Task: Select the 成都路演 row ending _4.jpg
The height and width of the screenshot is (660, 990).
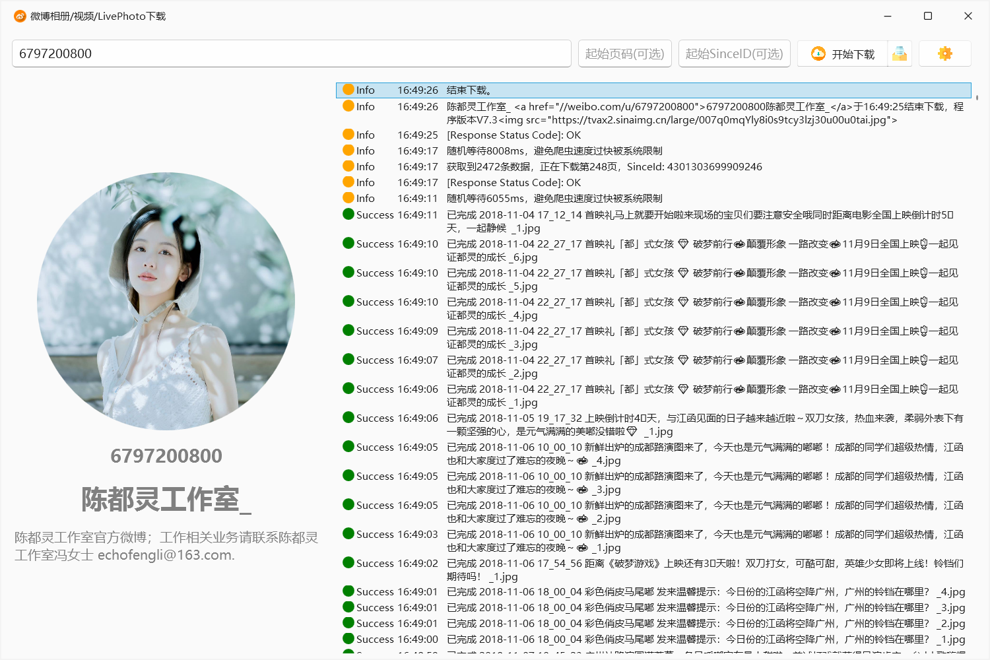Action: [x=653, y=453]
